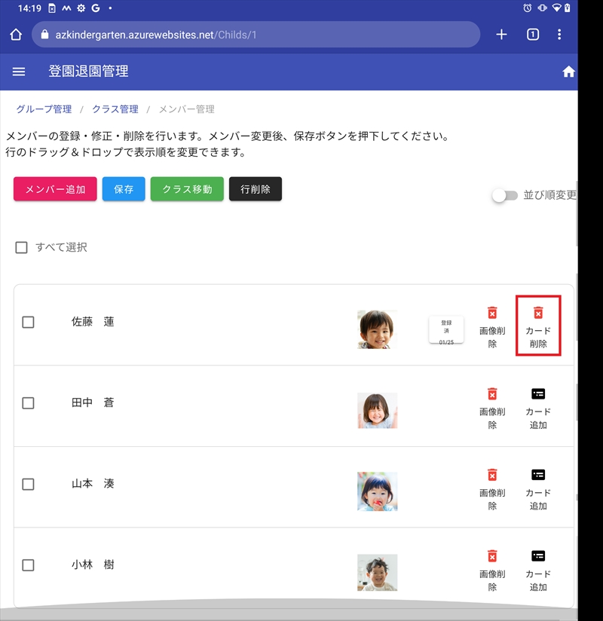
Task: Delete image for 山本 湊
Action: click(x=492, y=488)
